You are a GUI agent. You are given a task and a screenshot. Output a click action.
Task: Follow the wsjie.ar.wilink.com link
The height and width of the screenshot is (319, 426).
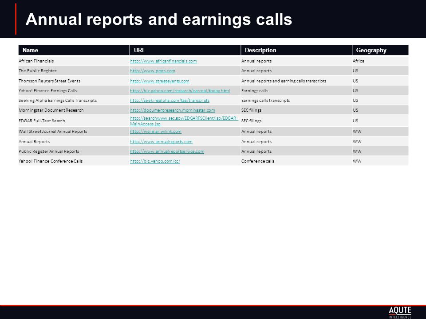[156, 132]
